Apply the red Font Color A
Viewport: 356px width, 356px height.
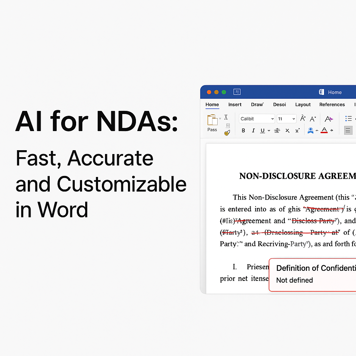324,130
